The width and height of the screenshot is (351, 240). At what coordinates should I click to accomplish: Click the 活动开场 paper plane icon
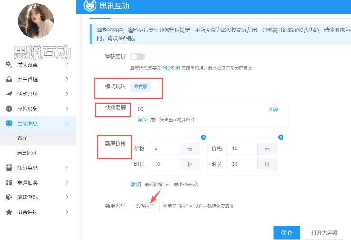(9, 94)
